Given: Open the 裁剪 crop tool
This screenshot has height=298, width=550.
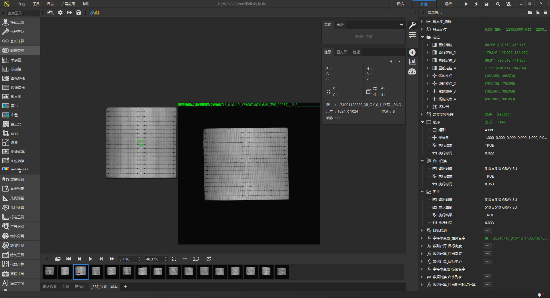Looking at the screenshot, I should pos(14,134).
